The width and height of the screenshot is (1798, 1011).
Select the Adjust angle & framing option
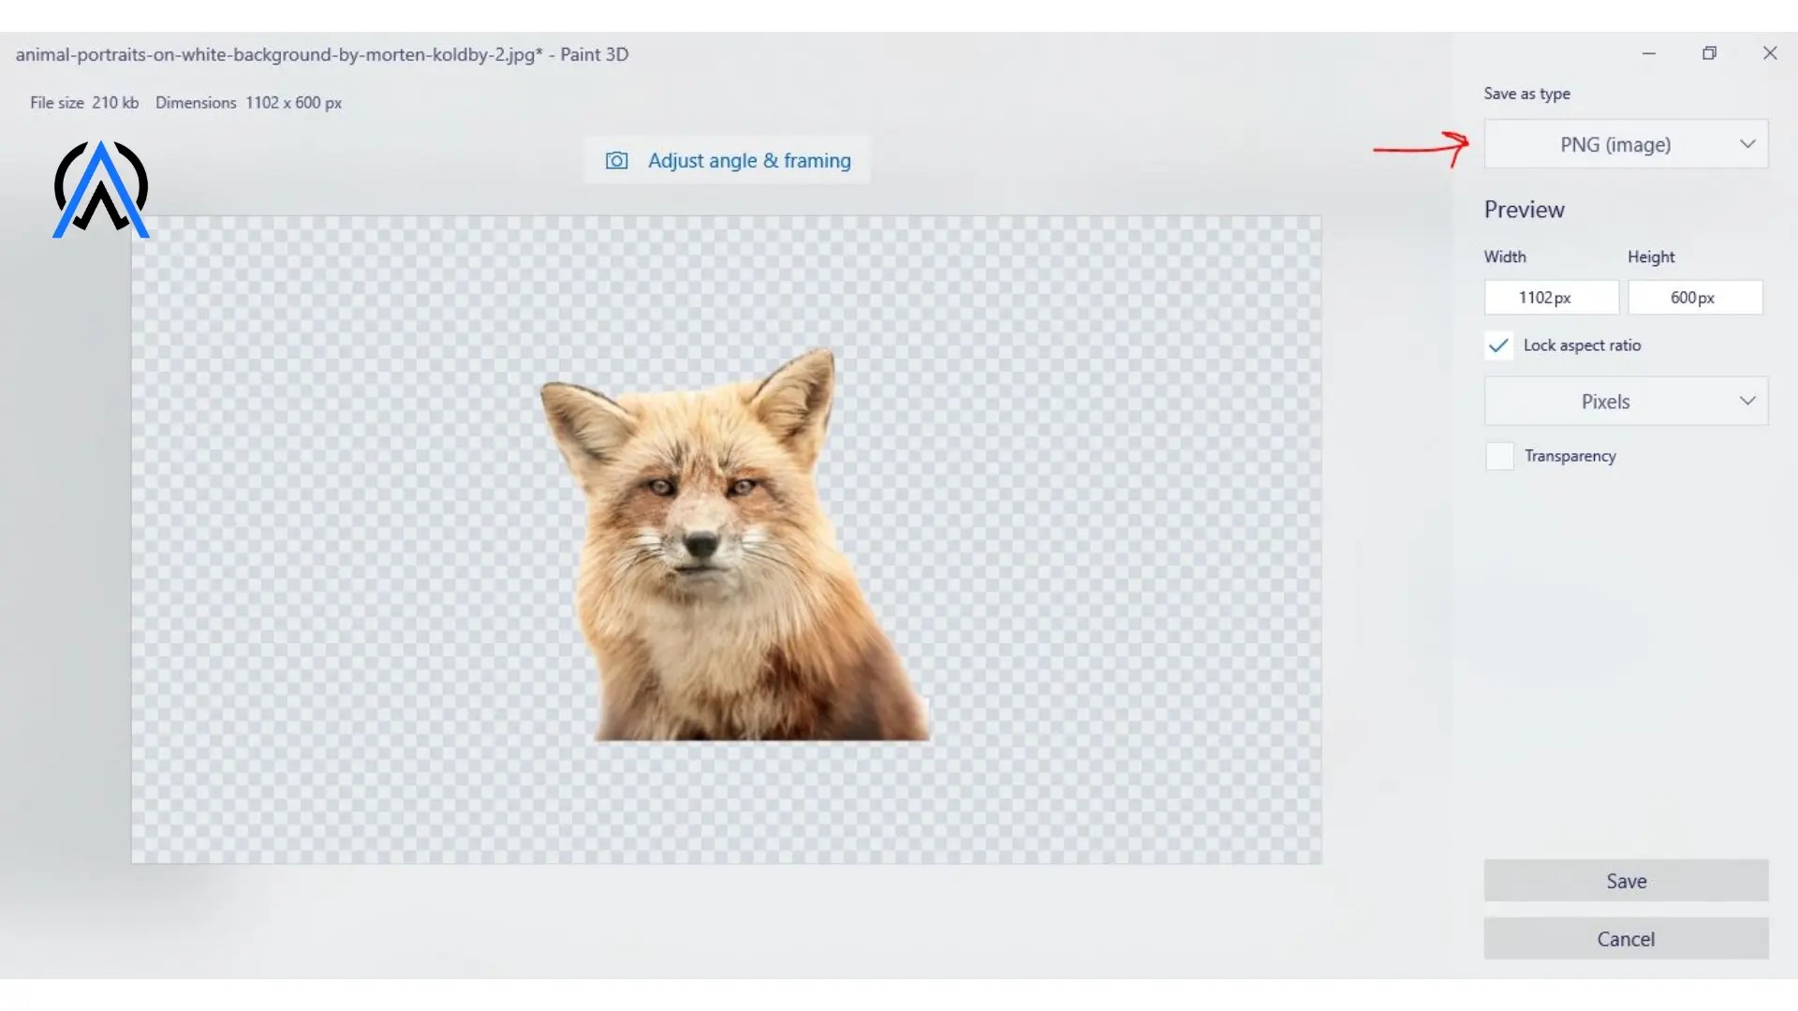pyautogui.click(x=750, y=160)
